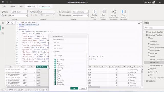Image resolution: width=164 pixels, height=92 pixels.
Task: Click Cancel in the filter popup
Action: click(x=83, y=88)
